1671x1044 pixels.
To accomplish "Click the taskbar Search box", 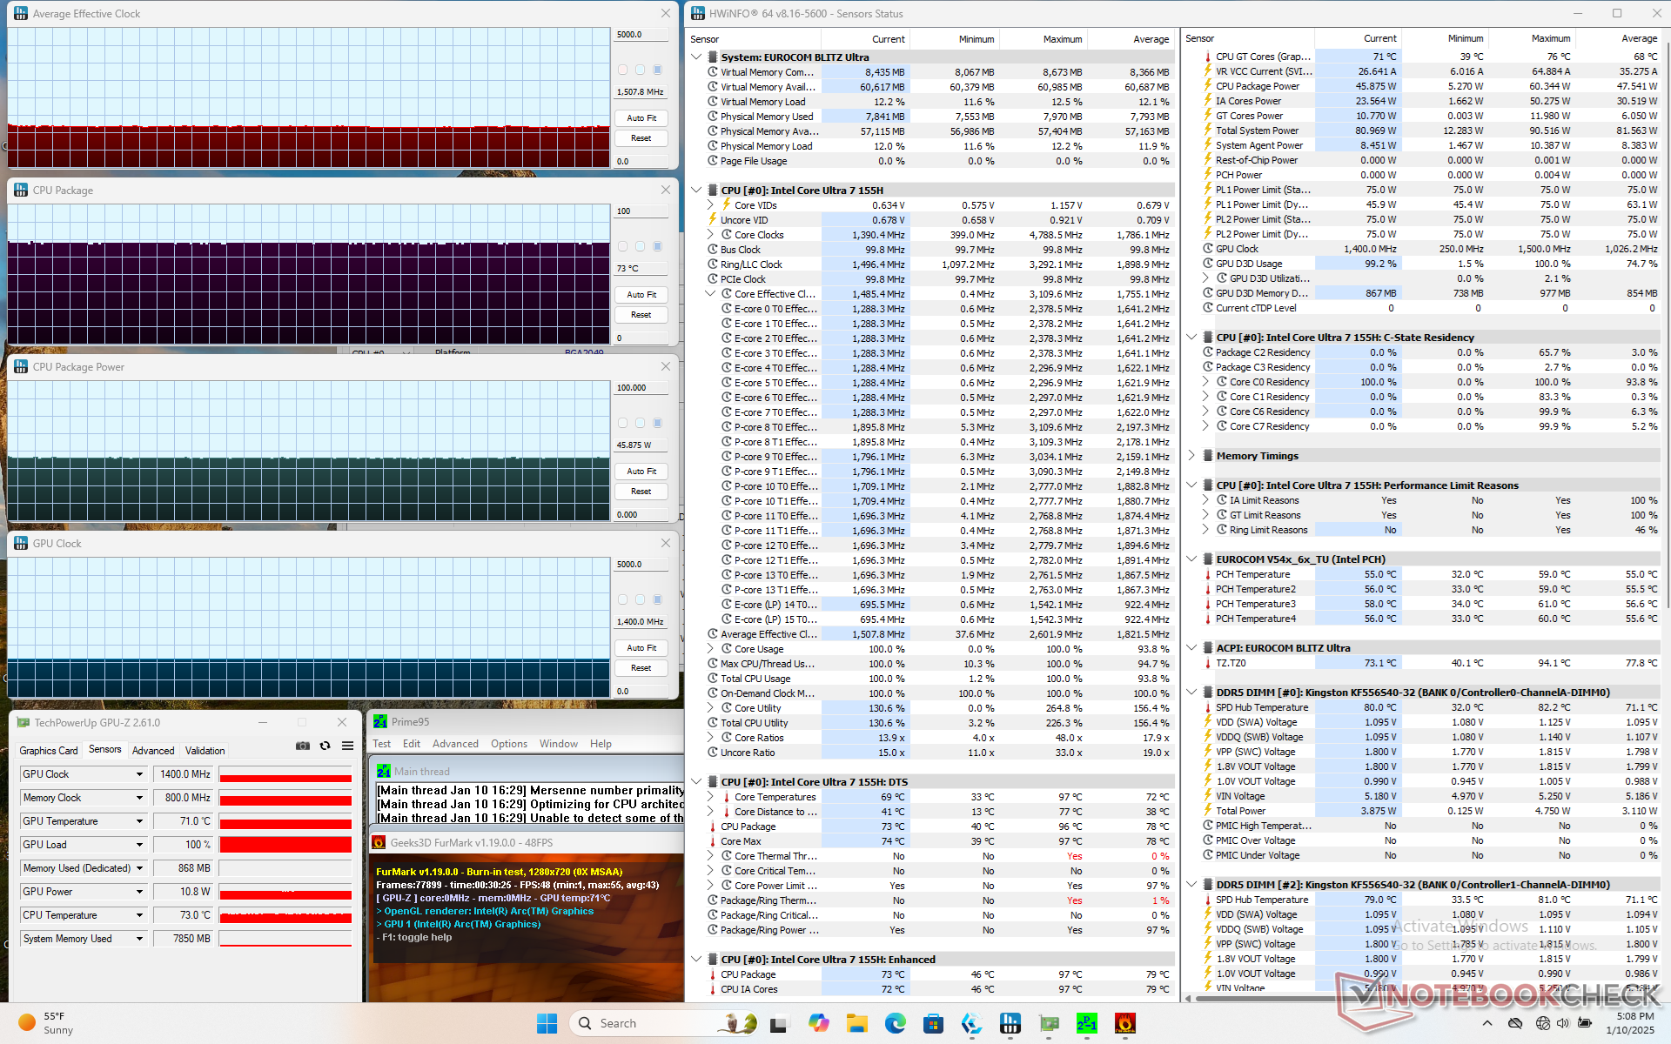I will click(666, 1023).
